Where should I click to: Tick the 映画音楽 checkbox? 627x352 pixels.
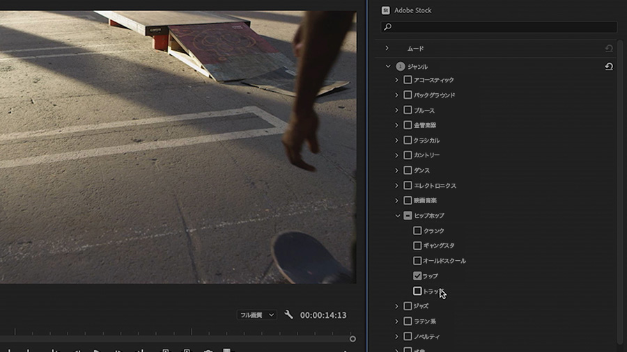point(408,200)
